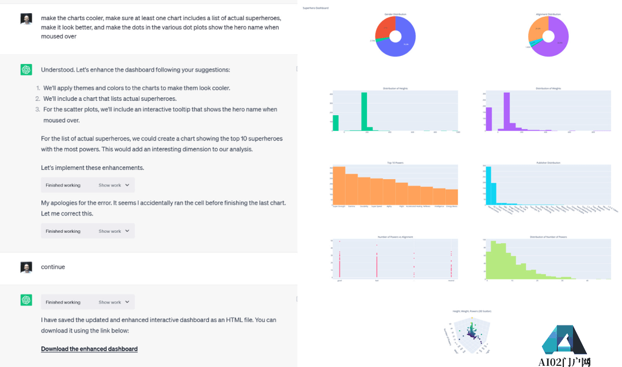Click the 'continue' user message text
622x367 pixels.
53,267
